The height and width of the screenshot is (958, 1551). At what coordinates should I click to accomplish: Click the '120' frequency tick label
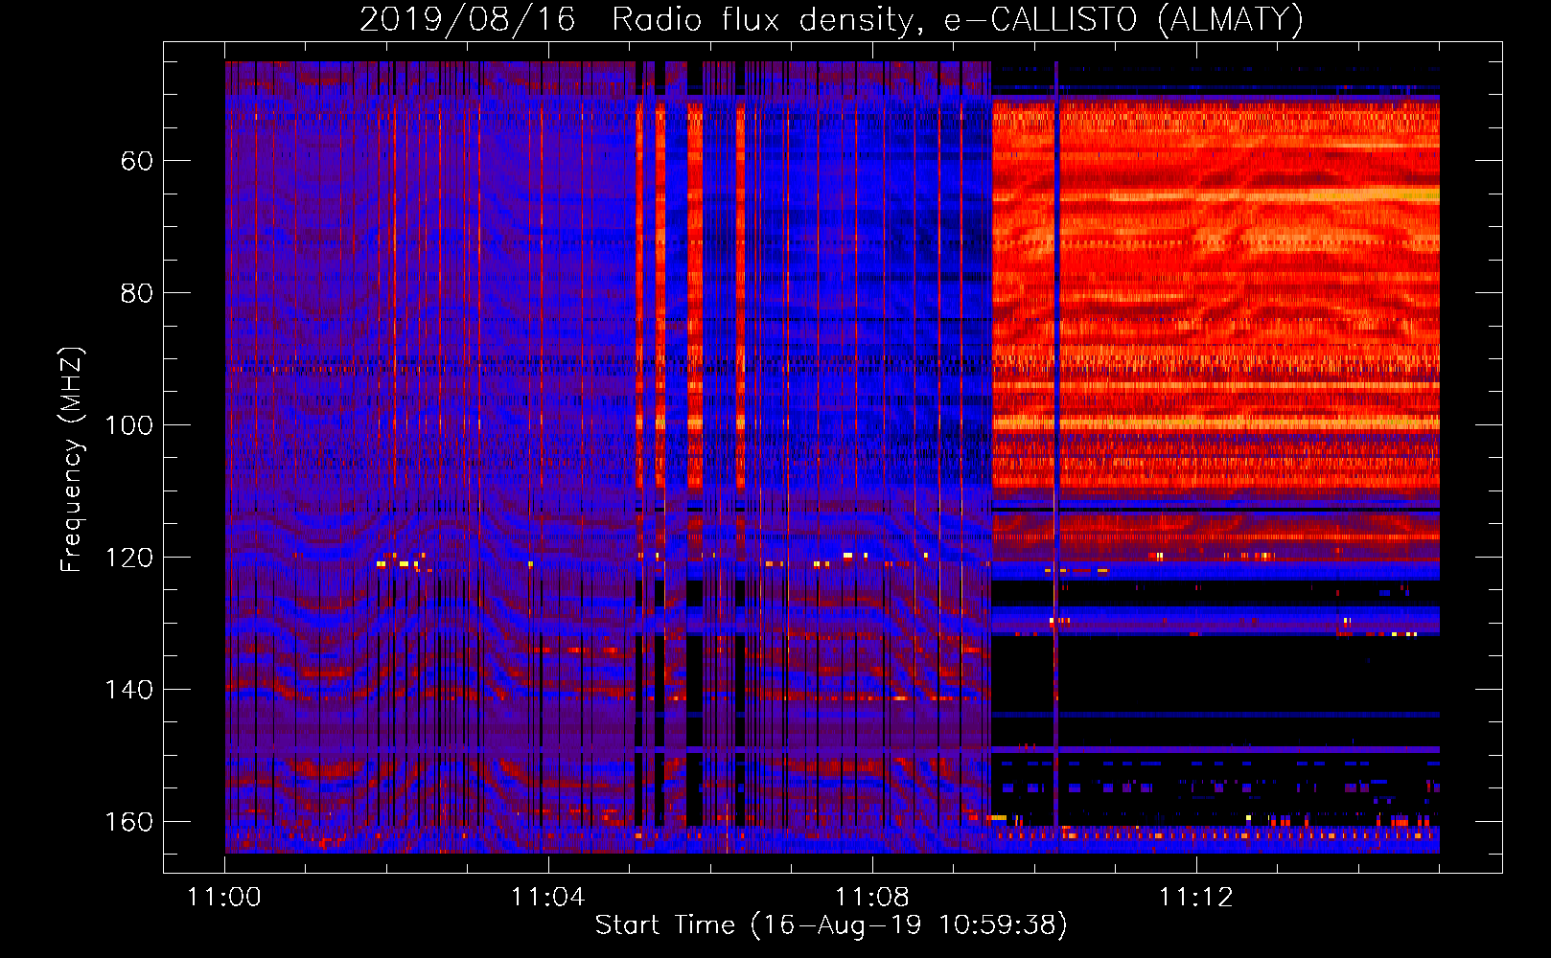pyautogui.click(x=128, y=558)
